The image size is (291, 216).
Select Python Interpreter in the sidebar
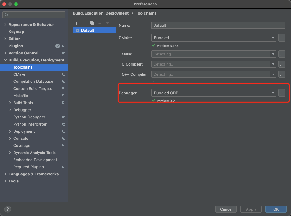[30, 124]
